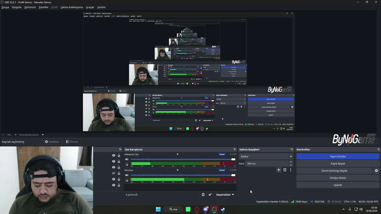Image resolution: width=381 pixels, height=214 pixels.
Task: Add a new scene transition
Action: (x=279, y=170)
